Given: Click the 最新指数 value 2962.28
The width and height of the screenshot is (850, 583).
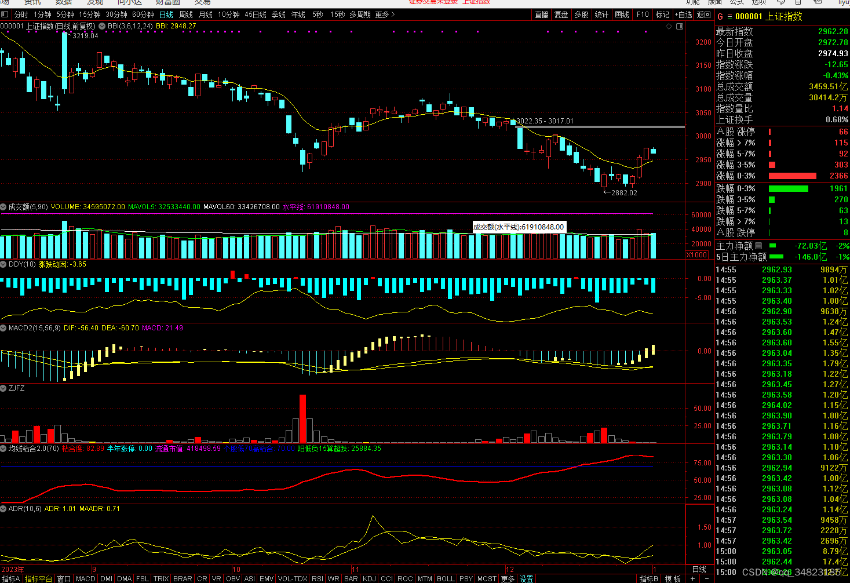Looking at the screenshot, I should coord(833,31).
